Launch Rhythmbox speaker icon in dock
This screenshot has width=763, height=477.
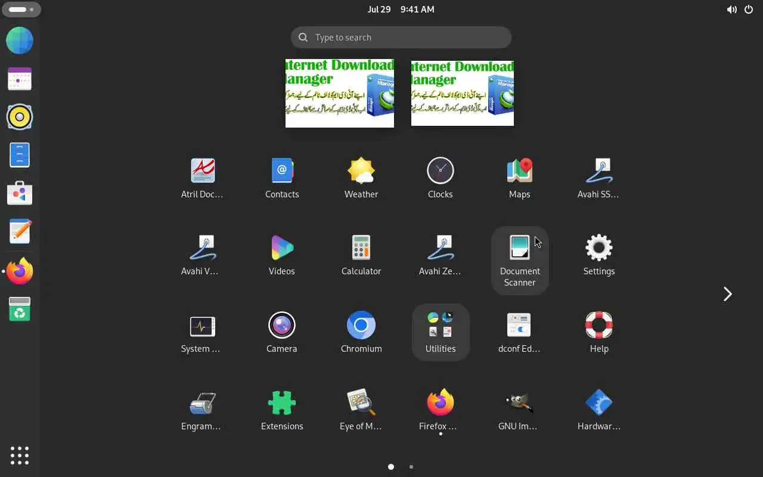tap(20, 117)
